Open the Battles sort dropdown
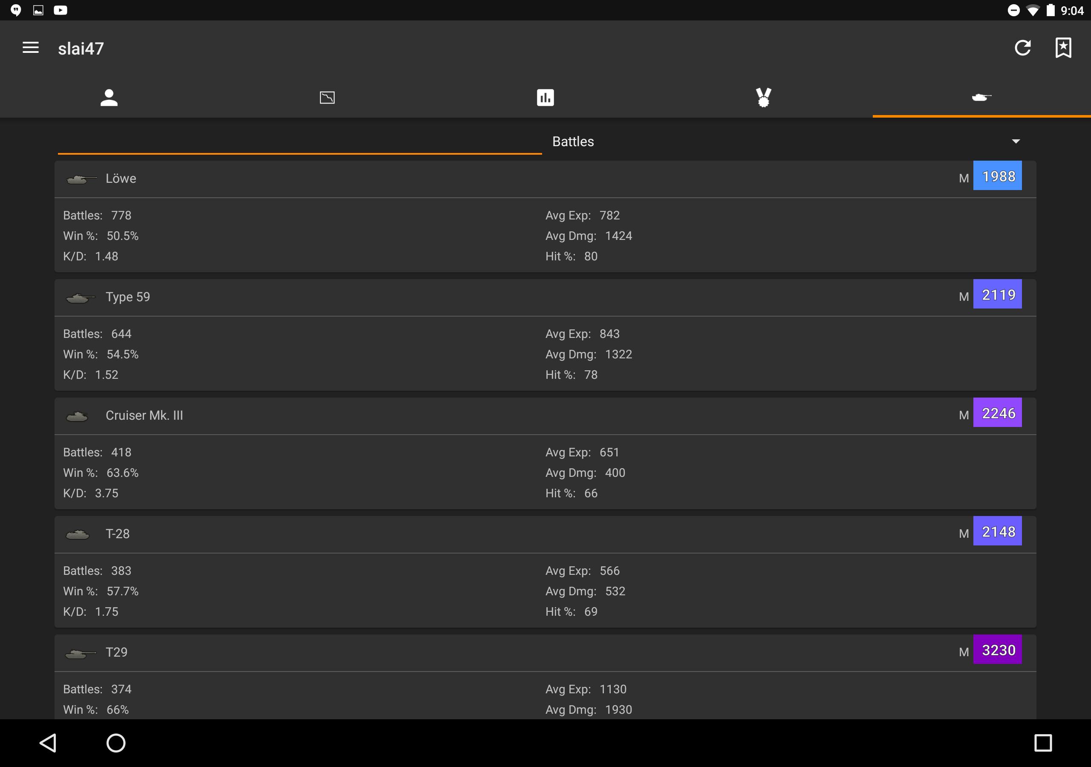 pos(786,141)
